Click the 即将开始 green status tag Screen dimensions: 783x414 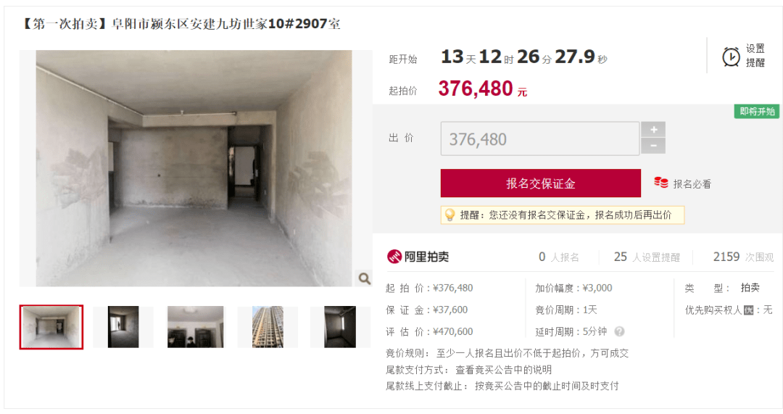(757, 112)
